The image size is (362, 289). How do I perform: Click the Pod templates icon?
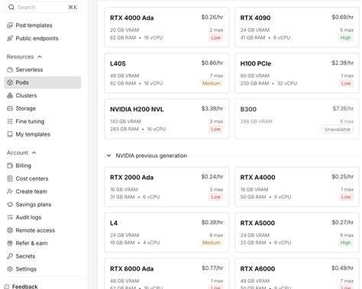(10, 25)
